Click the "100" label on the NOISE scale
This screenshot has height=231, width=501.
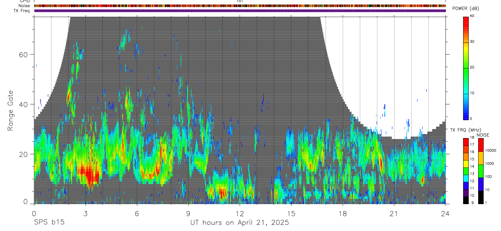click(488, 177)
